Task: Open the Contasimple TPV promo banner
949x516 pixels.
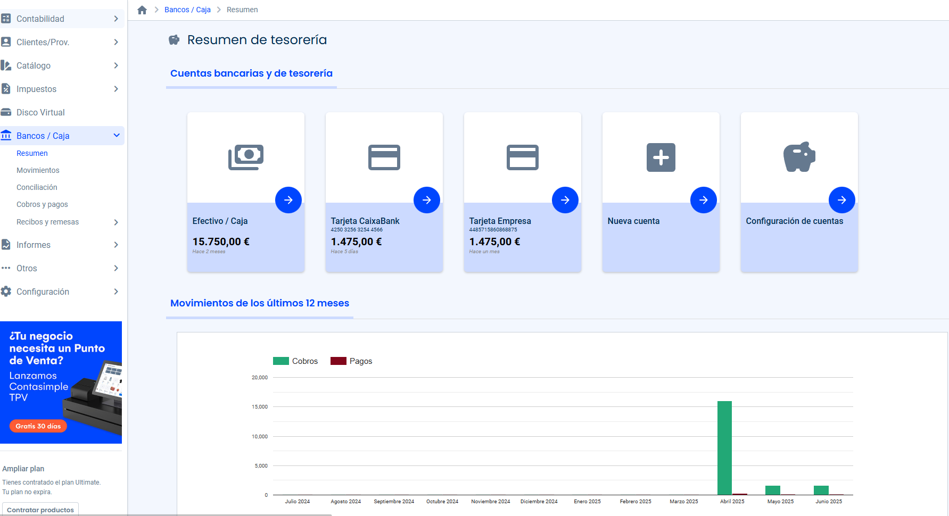Action: pos(61,382)
